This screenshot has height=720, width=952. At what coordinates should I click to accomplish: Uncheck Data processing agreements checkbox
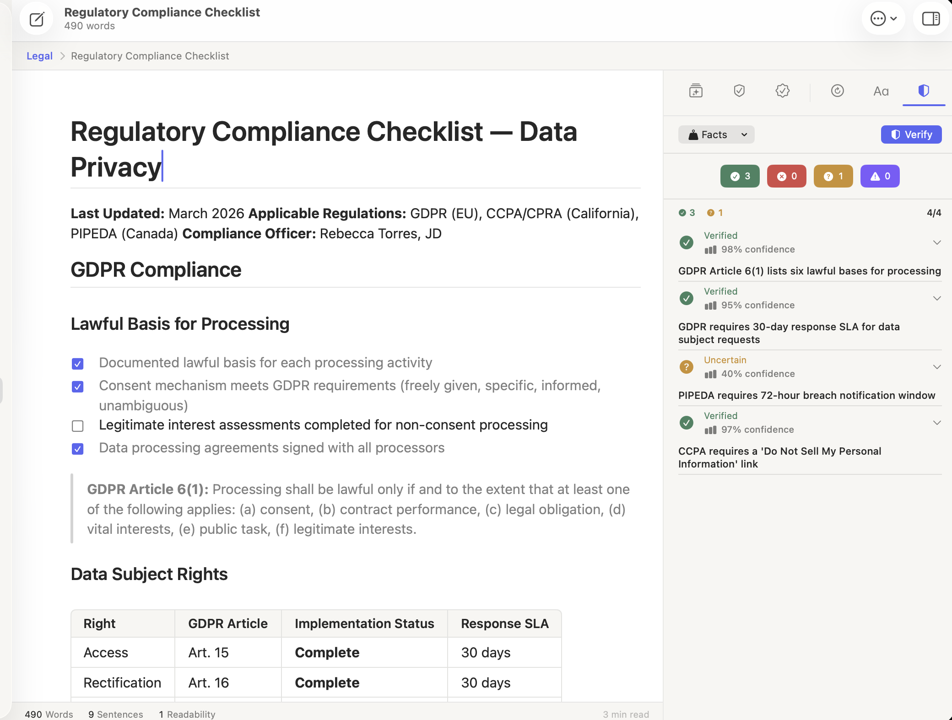78,449
